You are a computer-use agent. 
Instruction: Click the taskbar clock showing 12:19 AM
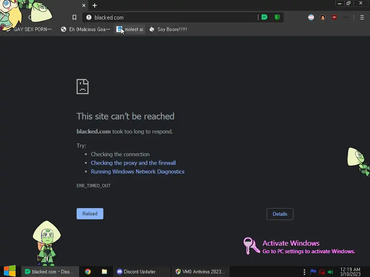point(350,272)
